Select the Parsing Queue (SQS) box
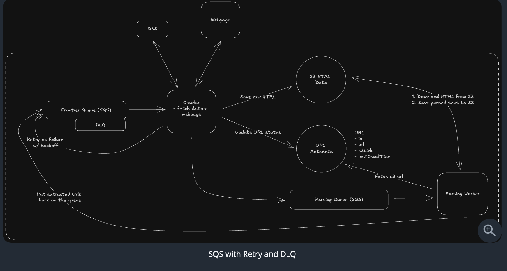507x271 pixels. click(339, 200)
